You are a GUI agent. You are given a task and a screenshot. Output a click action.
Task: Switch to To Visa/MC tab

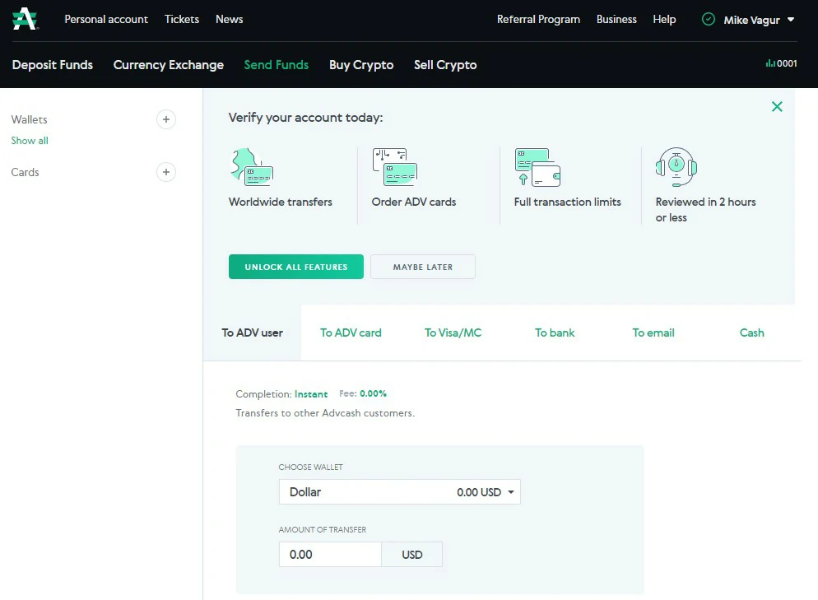click(453, 333)
